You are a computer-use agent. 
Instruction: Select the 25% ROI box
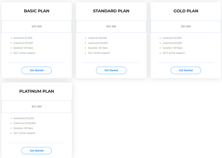click(x=186, y=27)
